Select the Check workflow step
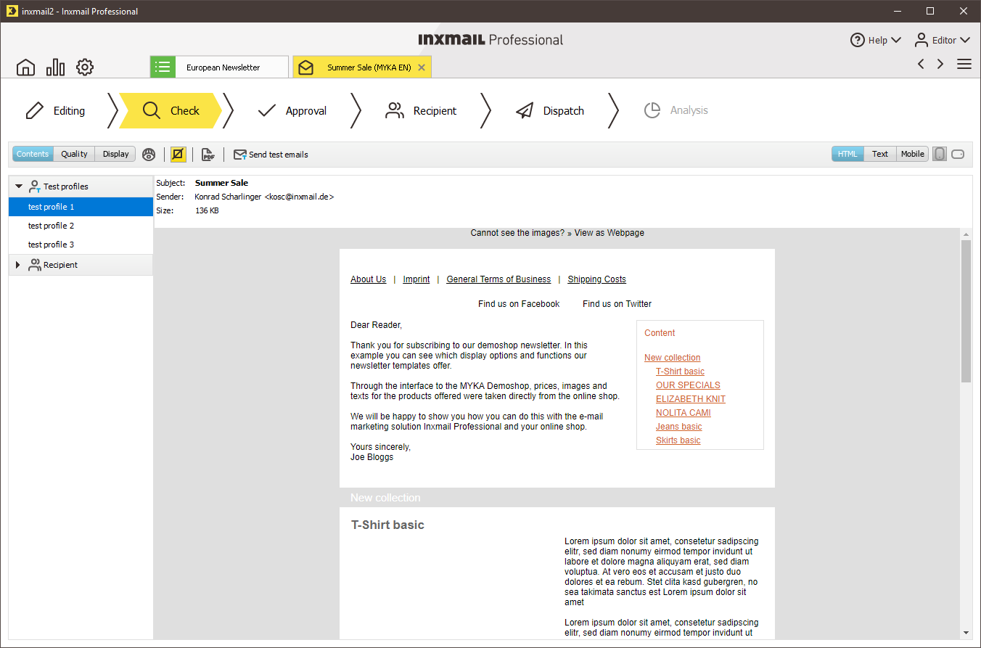 click(171, 110)
